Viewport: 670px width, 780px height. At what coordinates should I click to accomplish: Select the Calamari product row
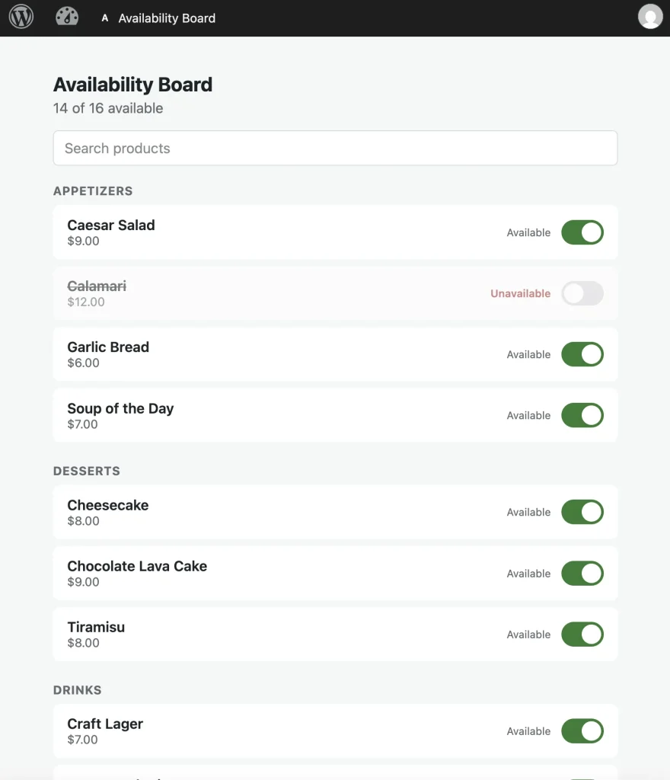click(x=335, y=293)
